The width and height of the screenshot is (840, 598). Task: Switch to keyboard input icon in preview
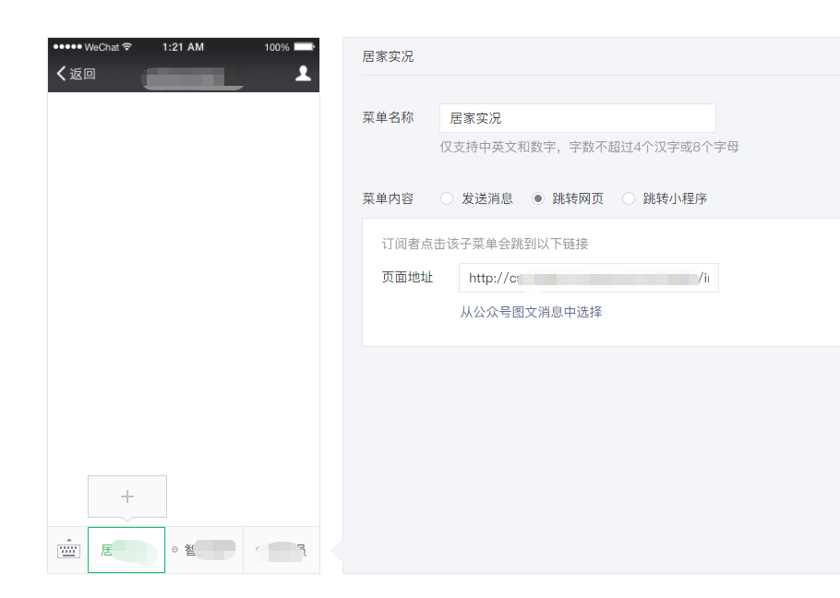pos(68,549)
